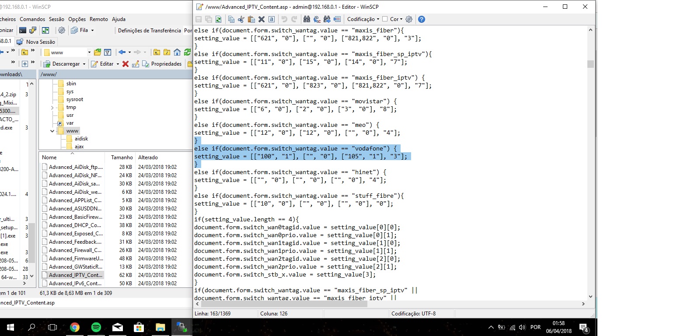
Task: Open the Find binoculars icon
Action: [x=307, y=19]
